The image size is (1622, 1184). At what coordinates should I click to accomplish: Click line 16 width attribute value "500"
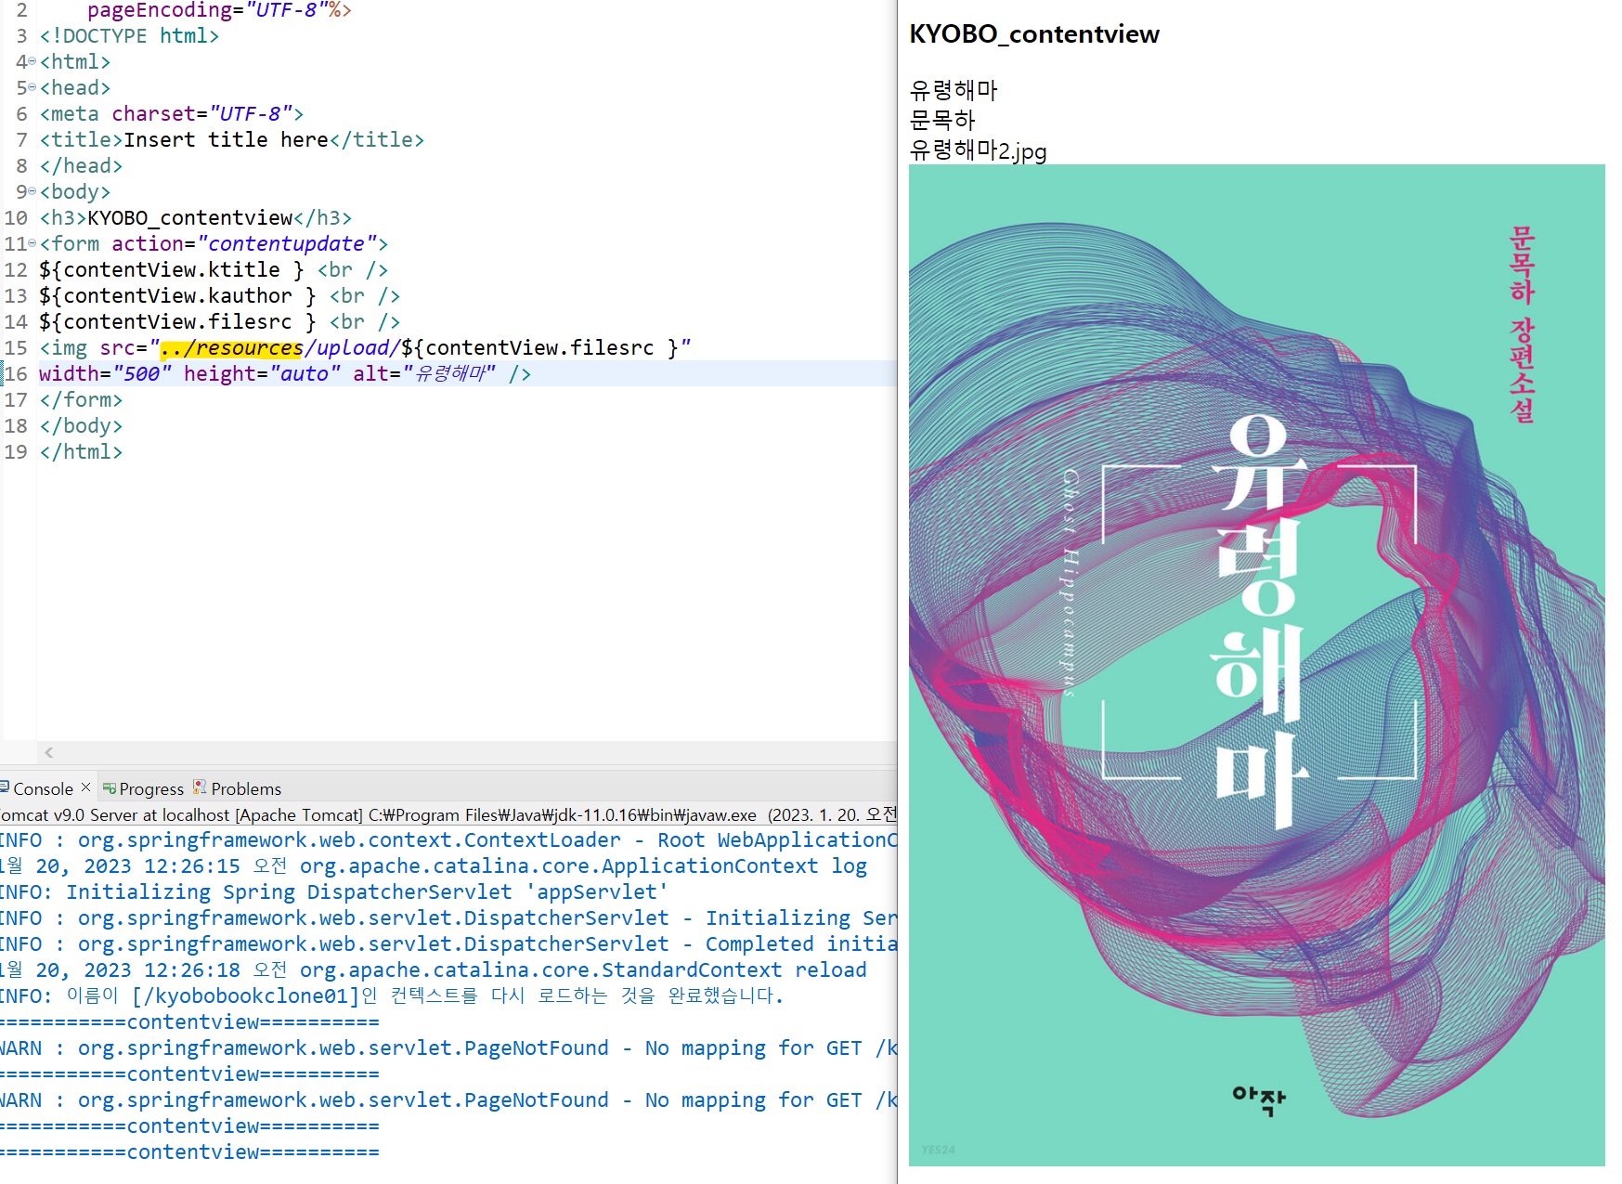pos(142,373)
